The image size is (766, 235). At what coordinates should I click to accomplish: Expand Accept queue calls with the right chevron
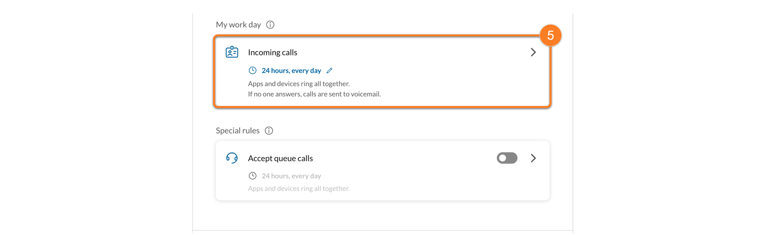tap(533, 158)
